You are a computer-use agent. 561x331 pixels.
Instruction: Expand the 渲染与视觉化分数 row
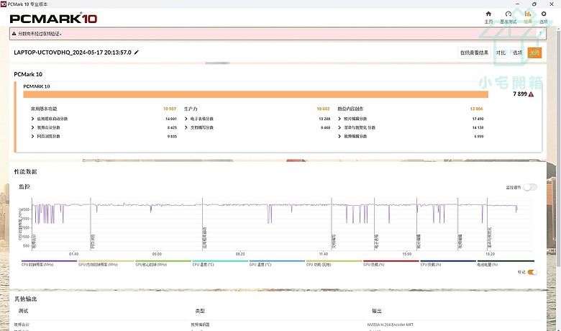tap(339, 127)
